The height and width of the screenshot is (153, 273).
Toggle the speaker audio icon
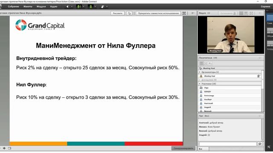(67, 7)
